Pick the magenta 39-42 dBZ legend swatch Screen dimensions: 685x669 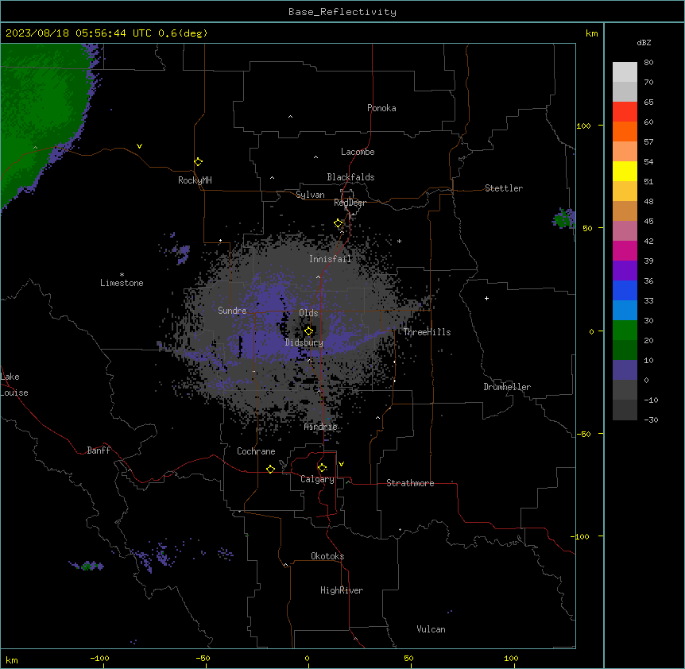tap(625, 250)
